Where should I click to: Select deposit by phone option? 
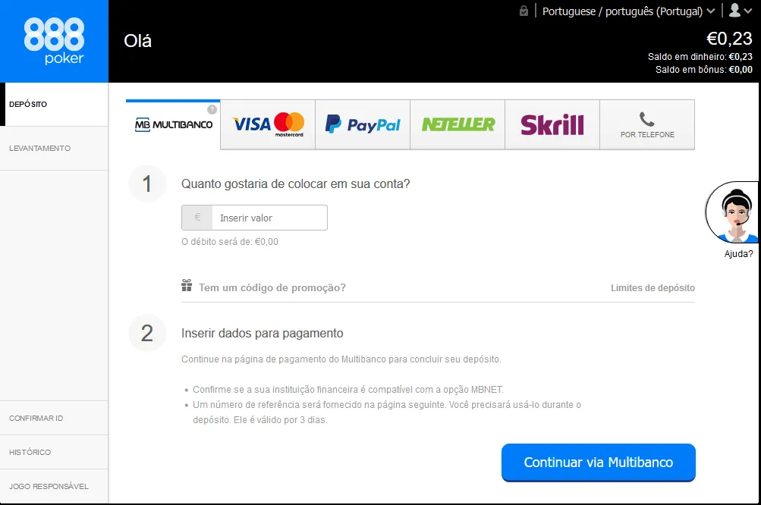647,124
